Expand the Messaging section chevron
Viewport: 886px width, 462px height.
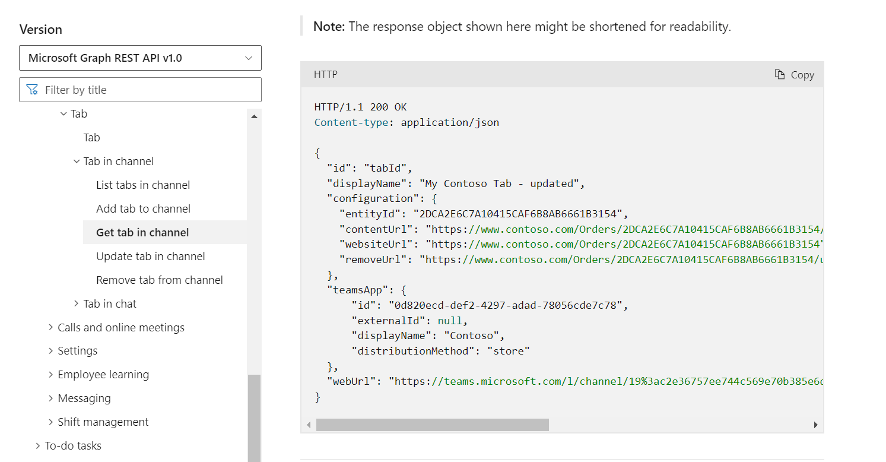(x=51, y=398)
